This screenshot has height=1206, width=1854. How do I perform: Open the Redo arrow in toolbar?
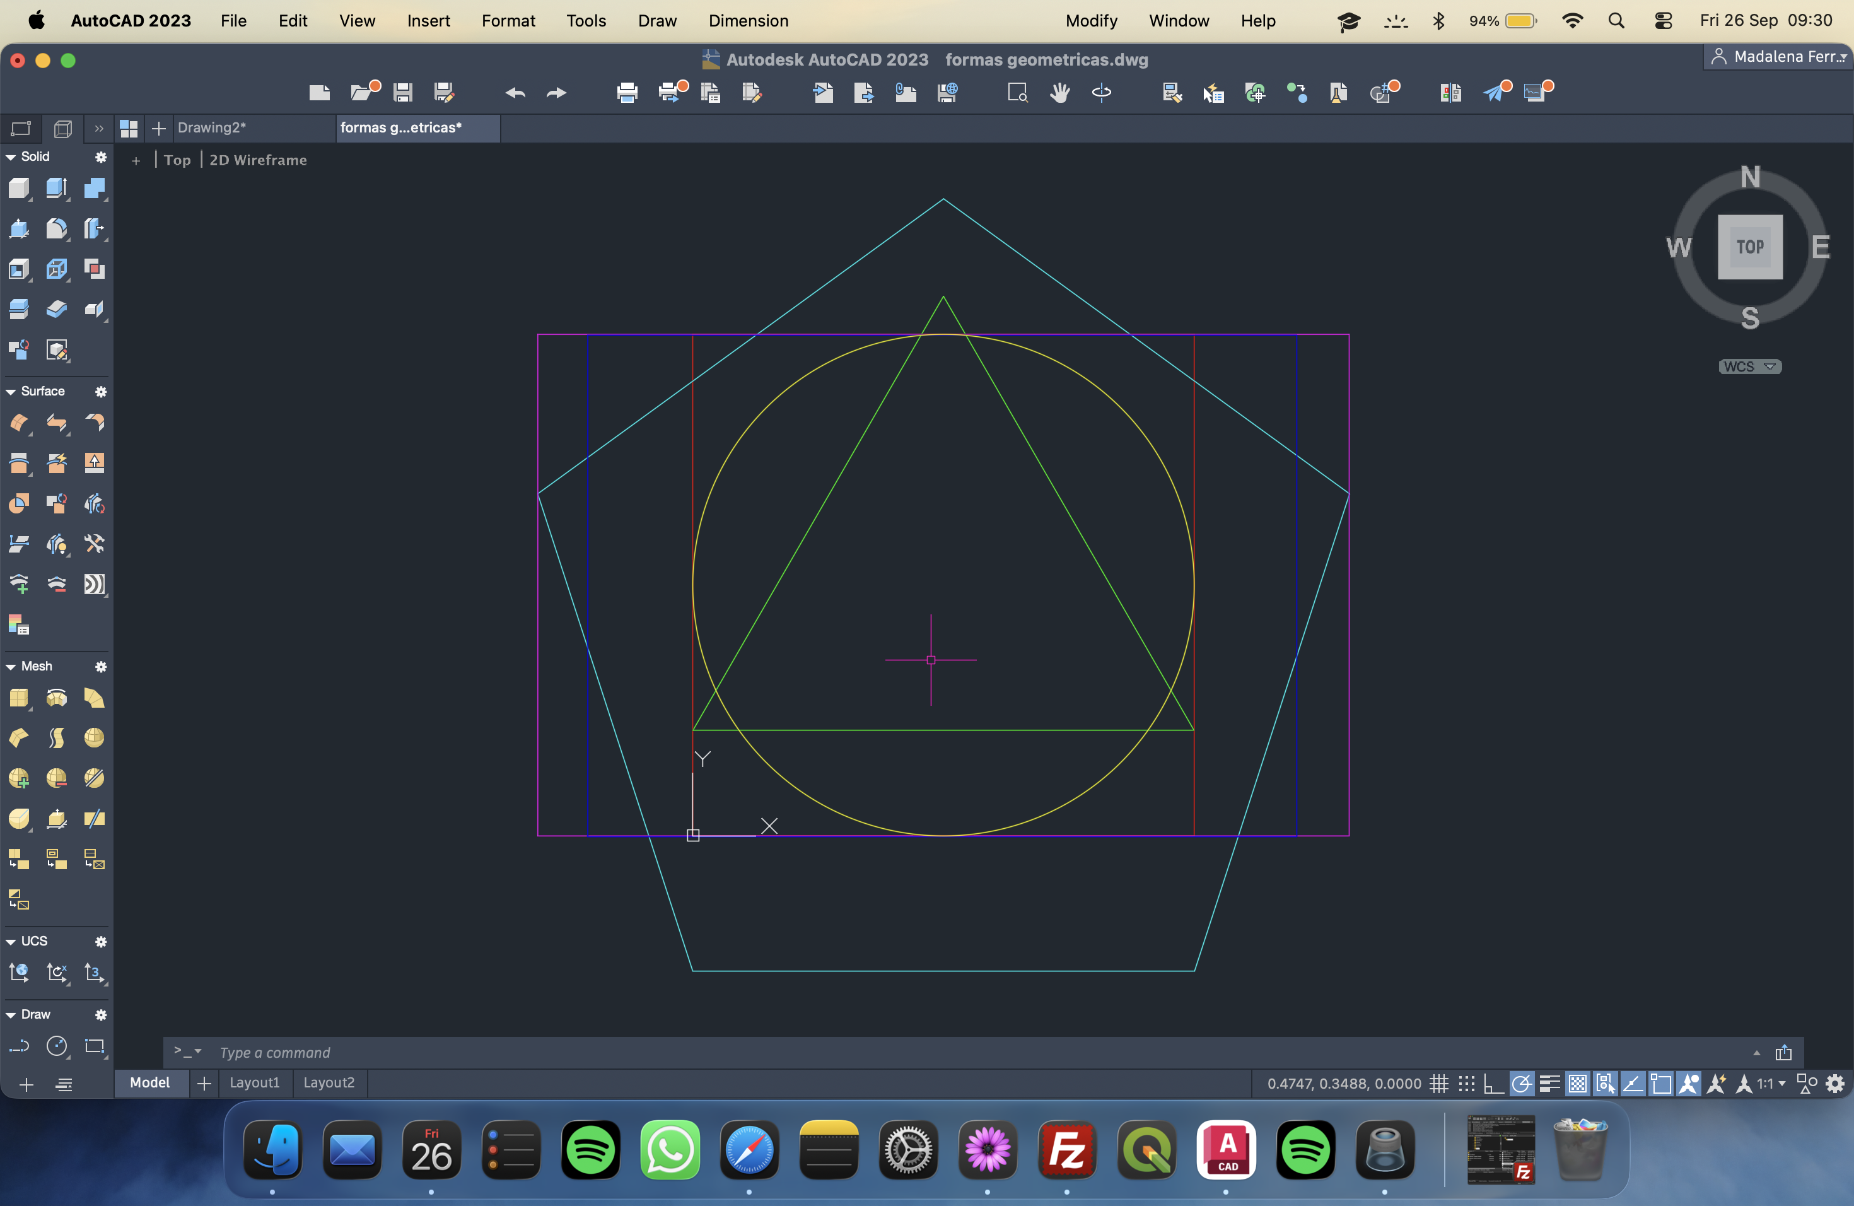(556, 93)
